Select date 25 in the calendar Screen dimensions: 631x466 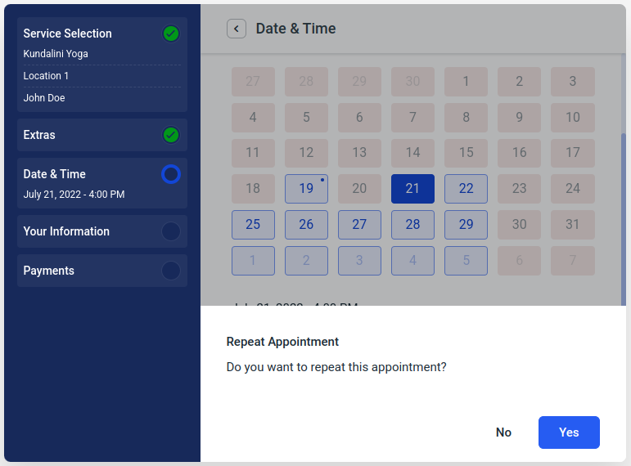tap(253, 224)
